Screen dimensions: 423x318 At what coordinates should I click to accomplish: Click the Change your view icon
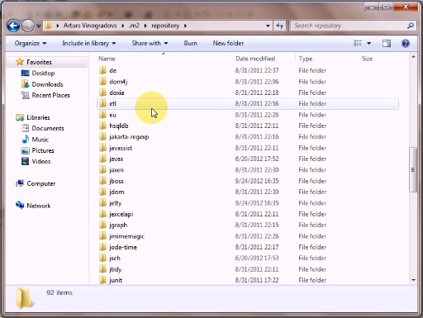pos(358,43)
